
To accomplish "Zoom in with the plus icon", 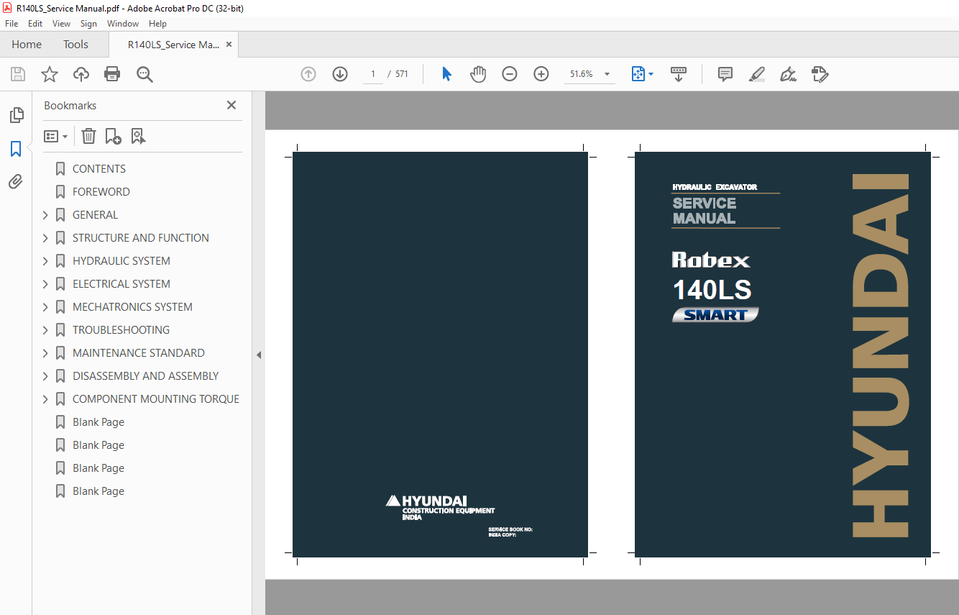I will (541, 74).
